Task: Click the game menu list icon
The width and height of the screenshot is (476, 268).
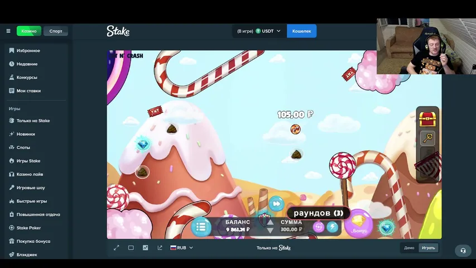Action: 201,227
